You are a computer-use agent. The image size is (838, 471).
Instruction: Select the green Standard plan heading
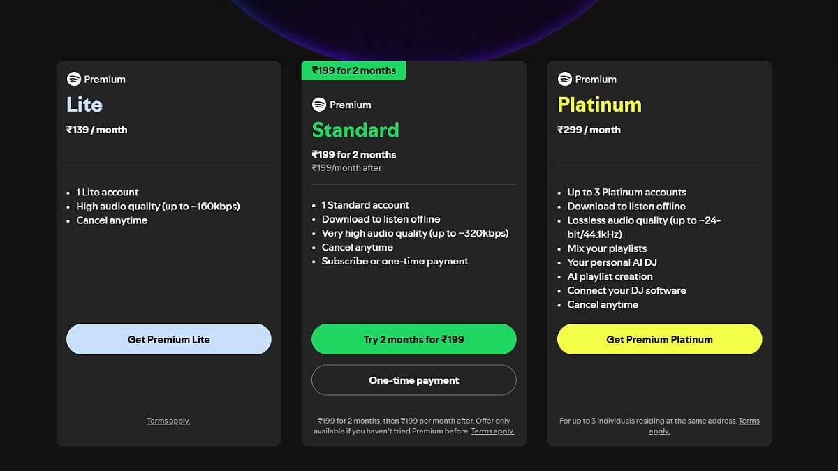(355, 130)
